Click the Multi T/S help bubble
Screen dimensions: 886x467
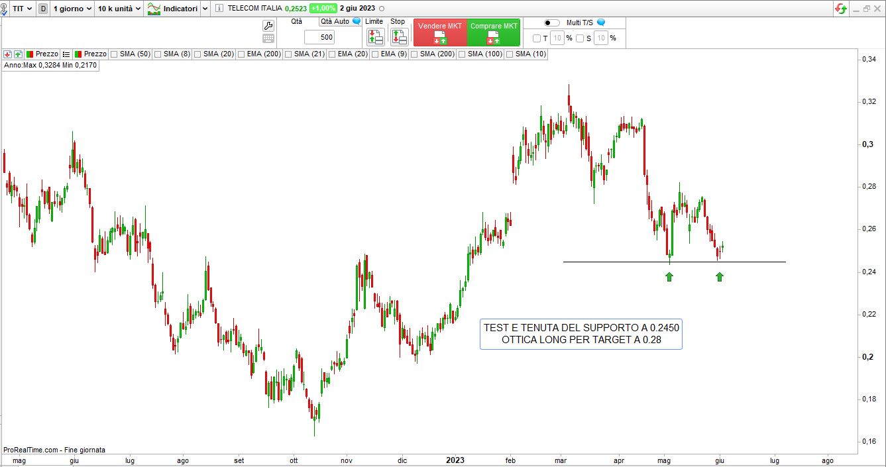[601, 22]
